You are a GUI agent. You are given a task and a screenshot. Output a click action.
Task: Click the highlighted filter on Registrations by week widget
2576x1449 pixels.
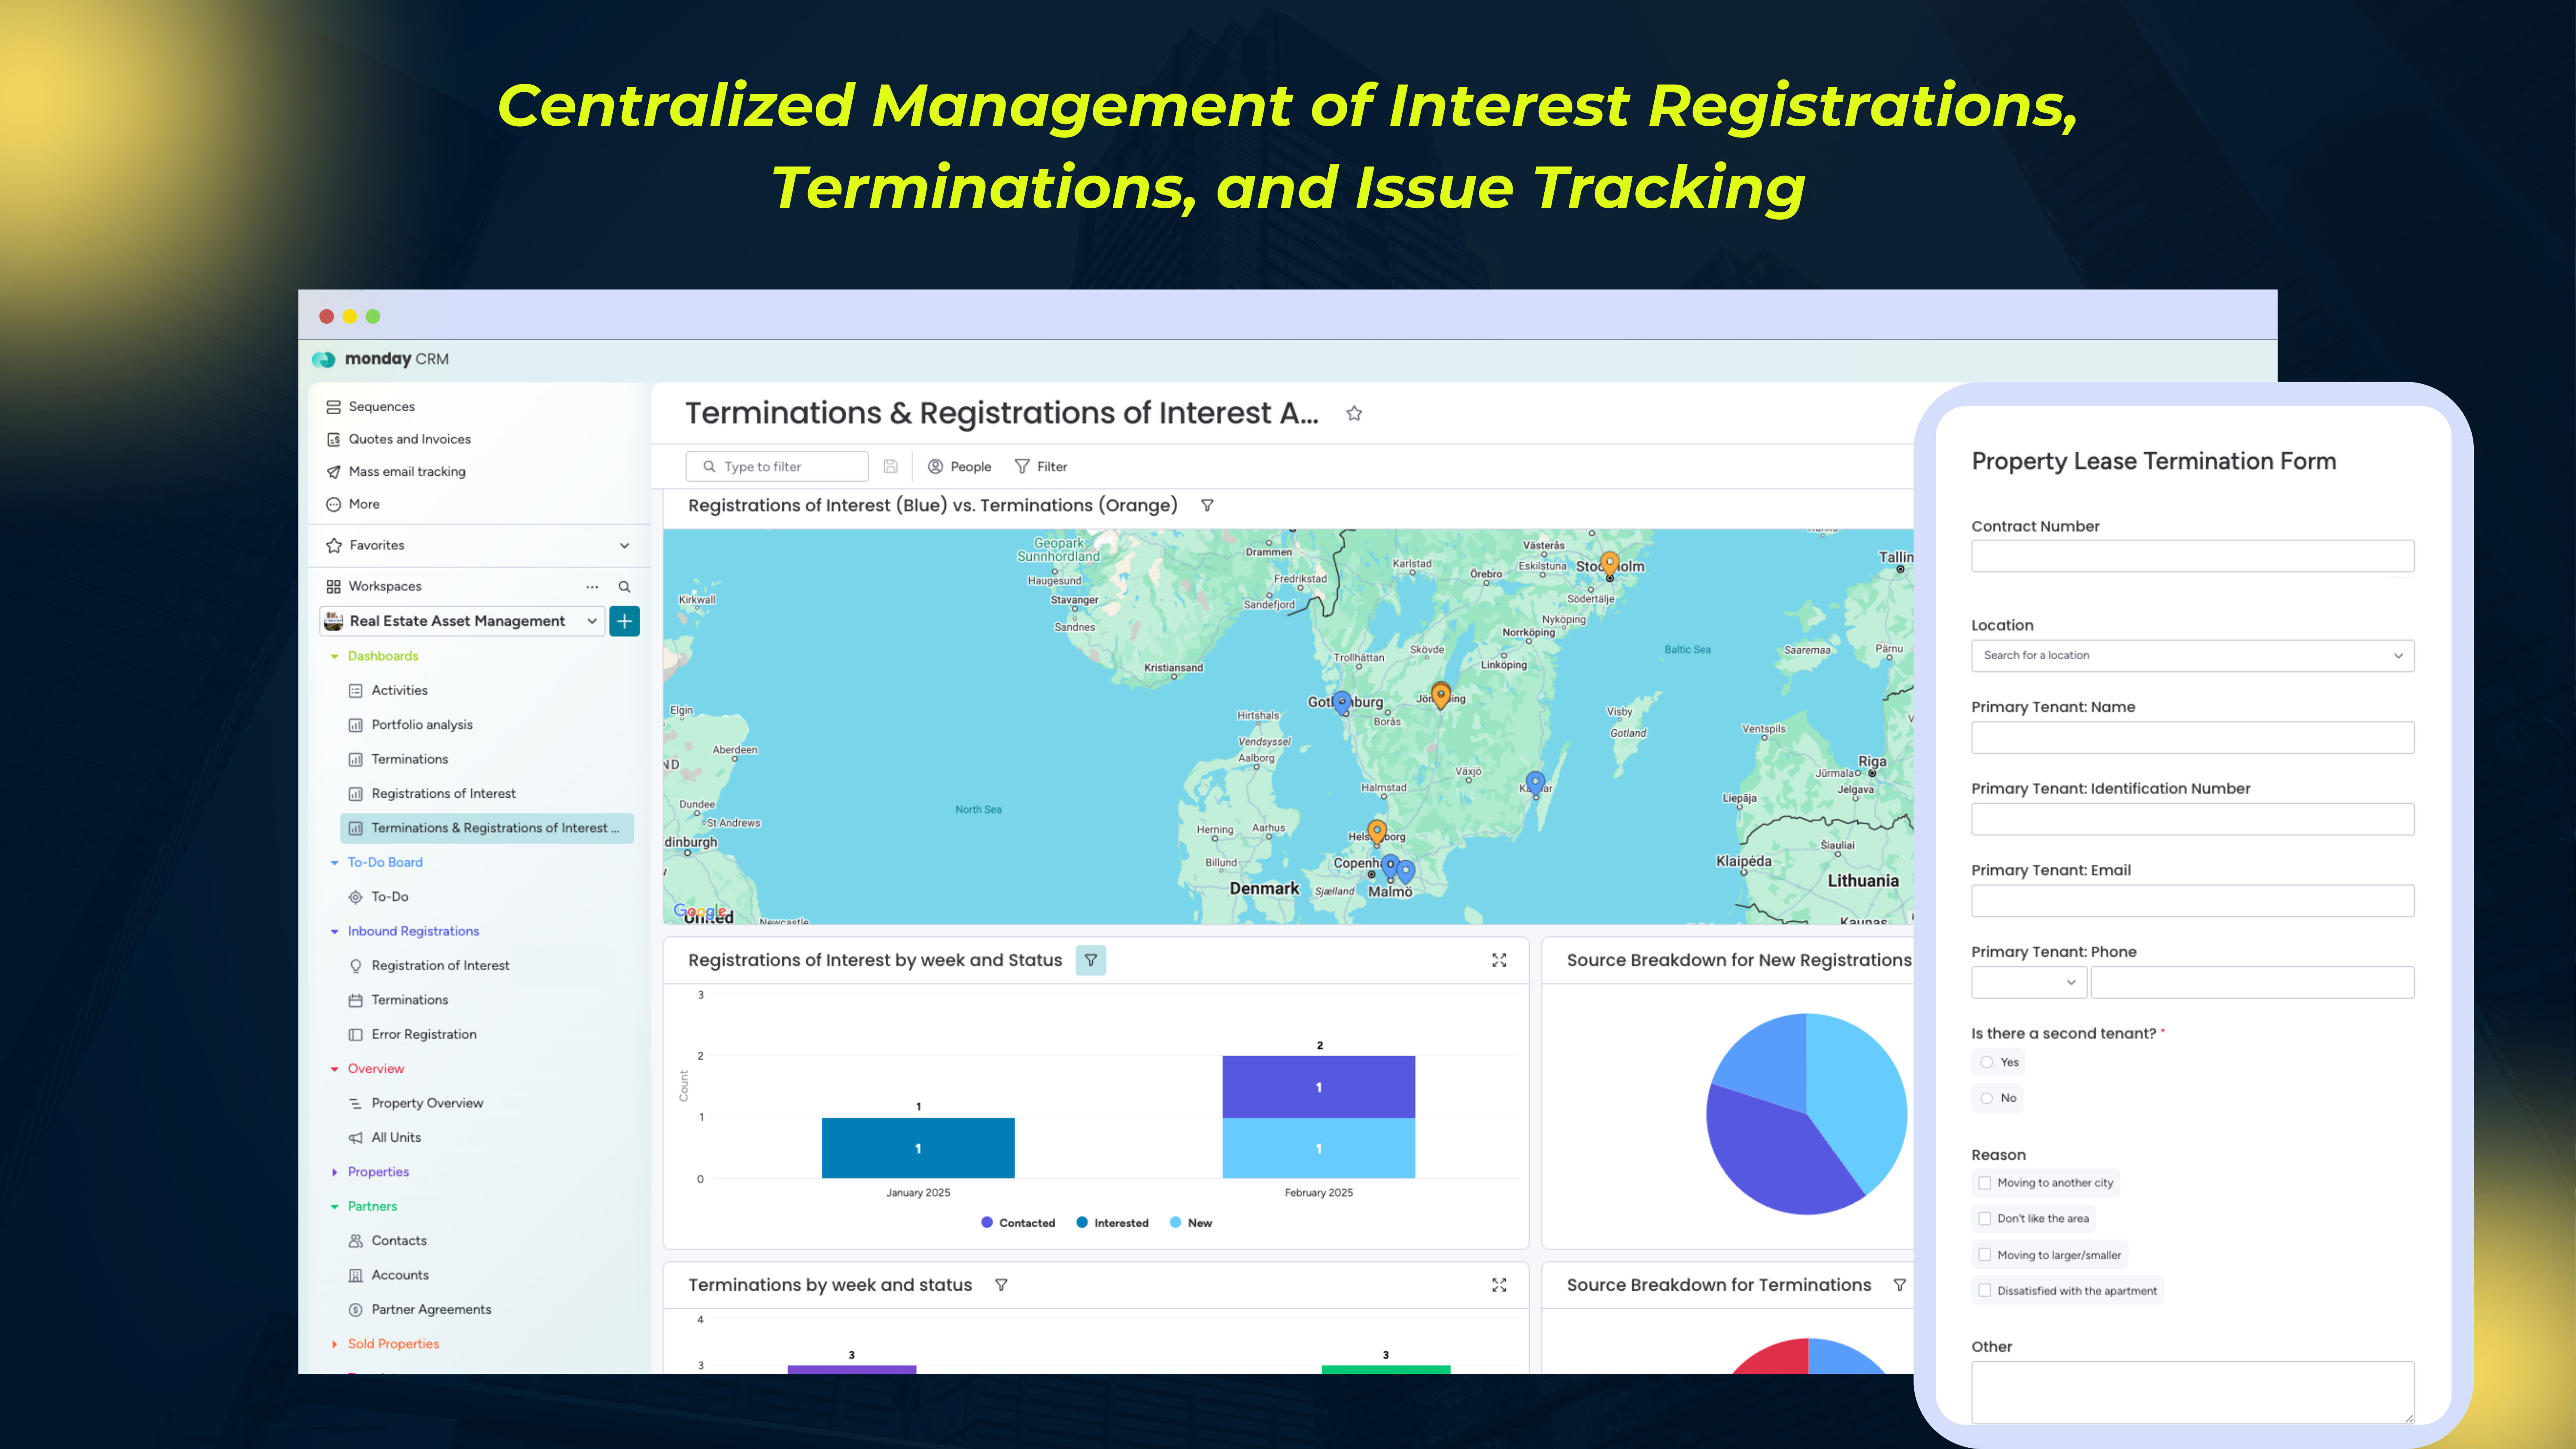click(x=1091, y=960)
